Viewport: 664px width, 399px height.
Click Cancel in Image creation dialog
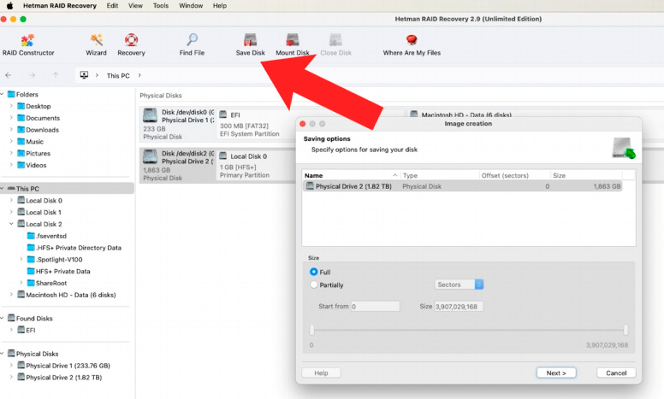coord(616,373)
